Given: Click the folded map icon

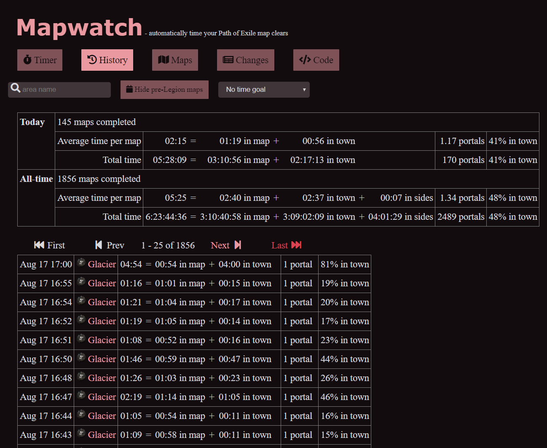Looking at the screenshot, I should pos(164,60).
